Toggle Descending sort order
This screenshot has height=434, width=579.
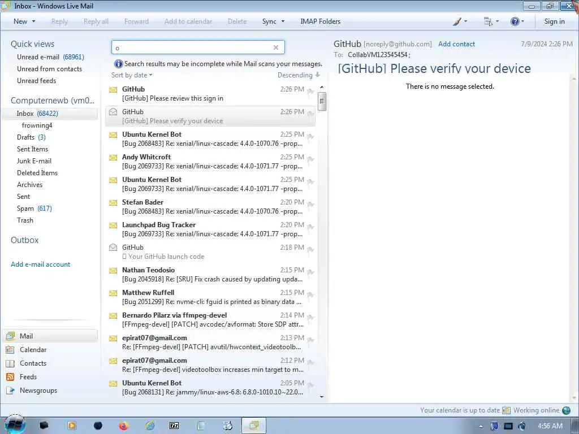[299, 75]
